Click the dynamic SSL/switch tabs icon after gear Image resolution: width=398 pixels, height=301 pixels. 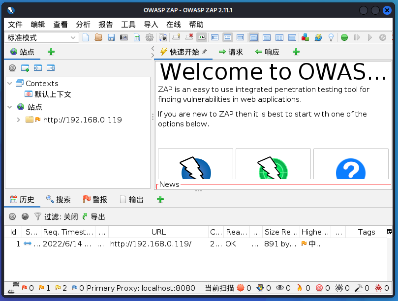163,37
